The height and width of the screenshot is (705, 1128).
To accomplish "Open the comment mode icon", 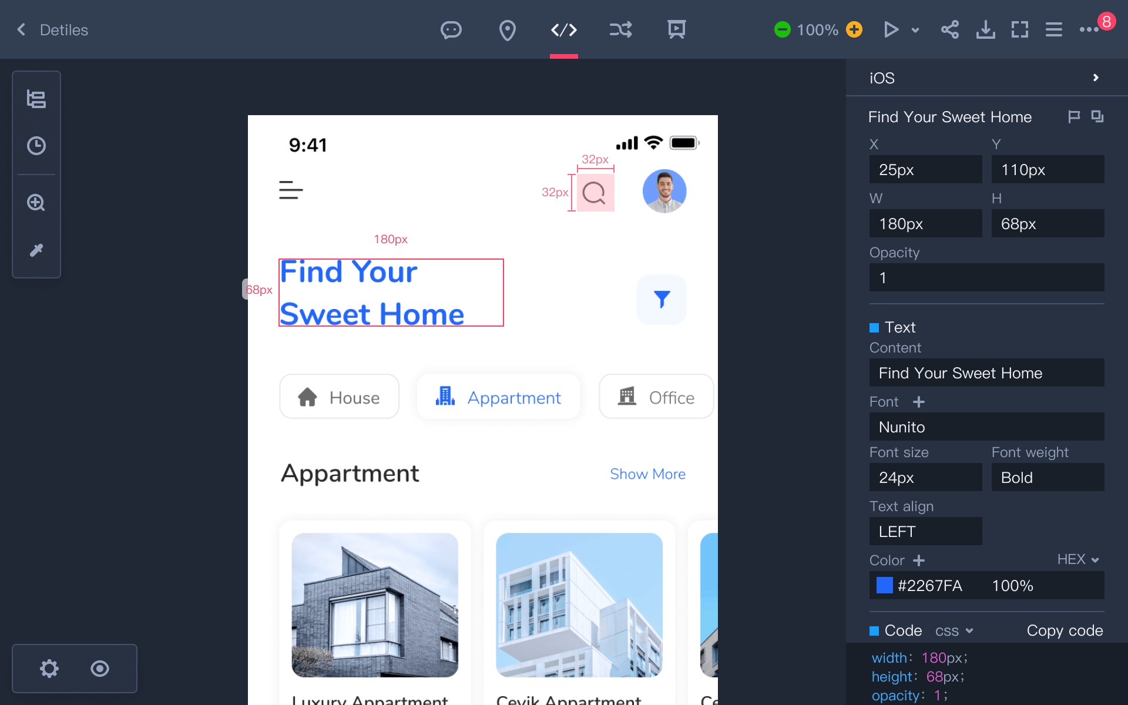I will coord(451,29).
